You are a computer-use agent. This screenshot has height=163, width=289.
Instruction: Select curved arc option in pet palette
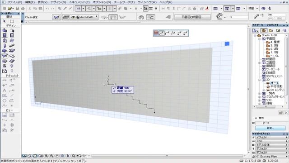pyautogui.click(x=167, y=33)
